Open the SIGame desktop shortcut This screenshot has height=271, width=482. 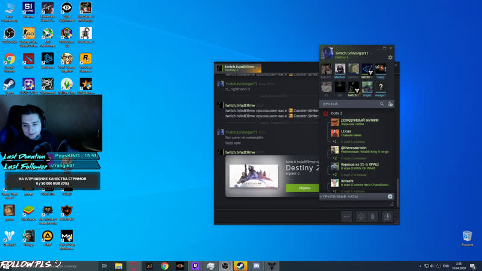pos(28,10)
